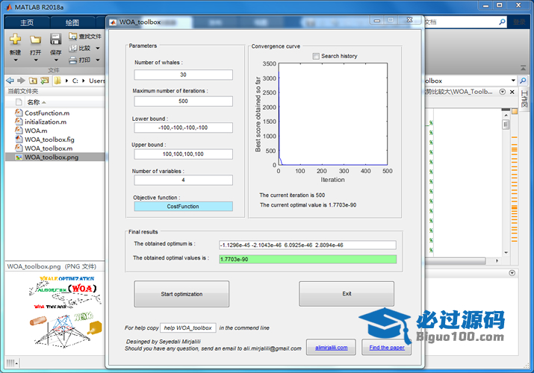Viewport: 534px width, 373px height.
Task: Click the New (新建) file icon
Action: point(15,40)
